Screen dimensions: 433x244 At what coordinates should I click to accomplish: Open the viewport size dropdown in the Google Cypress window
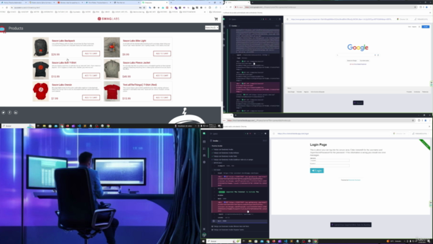421,20
